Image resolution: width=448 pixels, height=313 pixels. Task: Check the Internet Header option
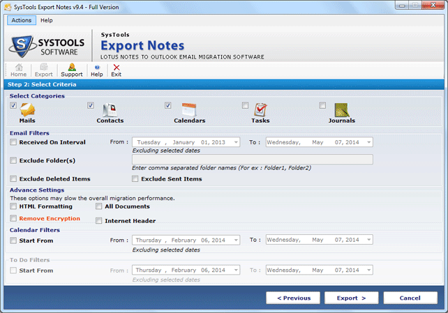99,220
